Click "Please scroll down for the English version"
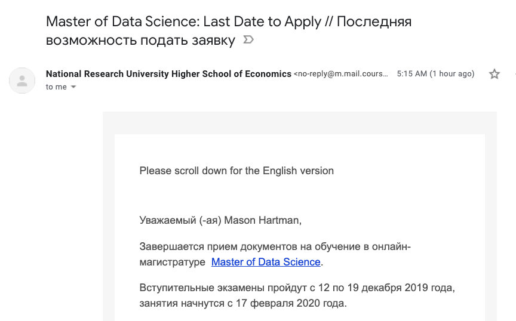This screenshot has height=321, width=516. (236, 171)
